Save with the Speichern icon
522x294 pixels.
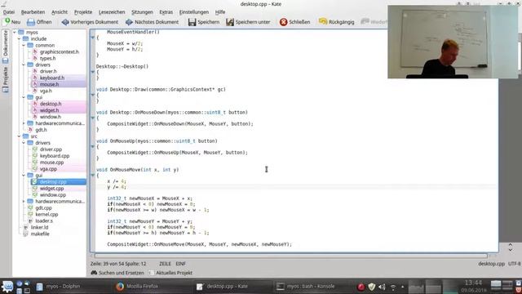point(192,22)
